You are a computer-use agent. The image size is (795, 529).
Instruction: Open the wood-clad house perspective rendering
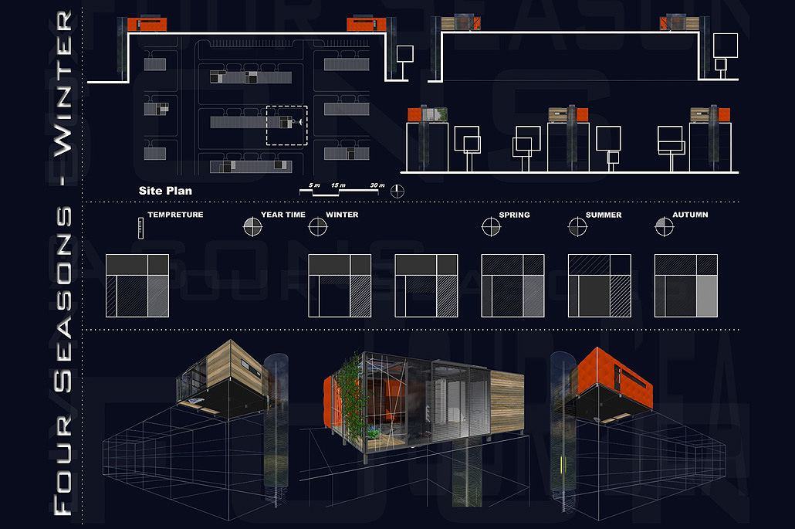(195, 431)
